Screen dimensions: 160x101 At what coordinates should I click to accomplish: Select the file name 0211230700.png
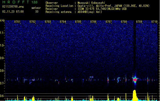(x=13, y=7)
